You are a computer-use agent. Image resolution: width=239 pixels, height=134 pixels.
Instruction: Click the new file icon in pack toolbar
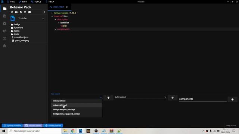click(x=21, y=12)
